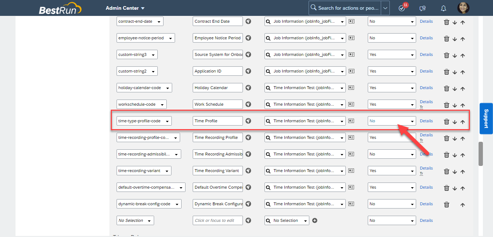The width and height of the screenshot is (493, 237).
Task: Click the page's vertical scrollbar thumb
Action: click(x=481, y=154)
